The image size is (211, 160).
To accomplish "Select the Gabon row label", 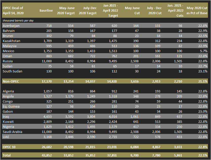I will click(x=8, y=112).
